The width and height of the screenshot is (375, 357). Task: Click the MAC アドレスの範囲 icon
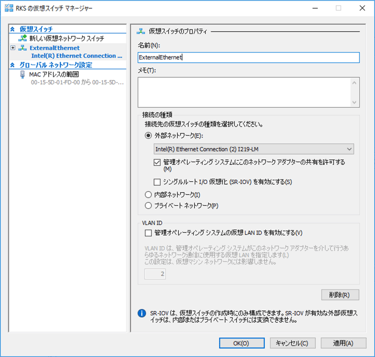[22, 74]
